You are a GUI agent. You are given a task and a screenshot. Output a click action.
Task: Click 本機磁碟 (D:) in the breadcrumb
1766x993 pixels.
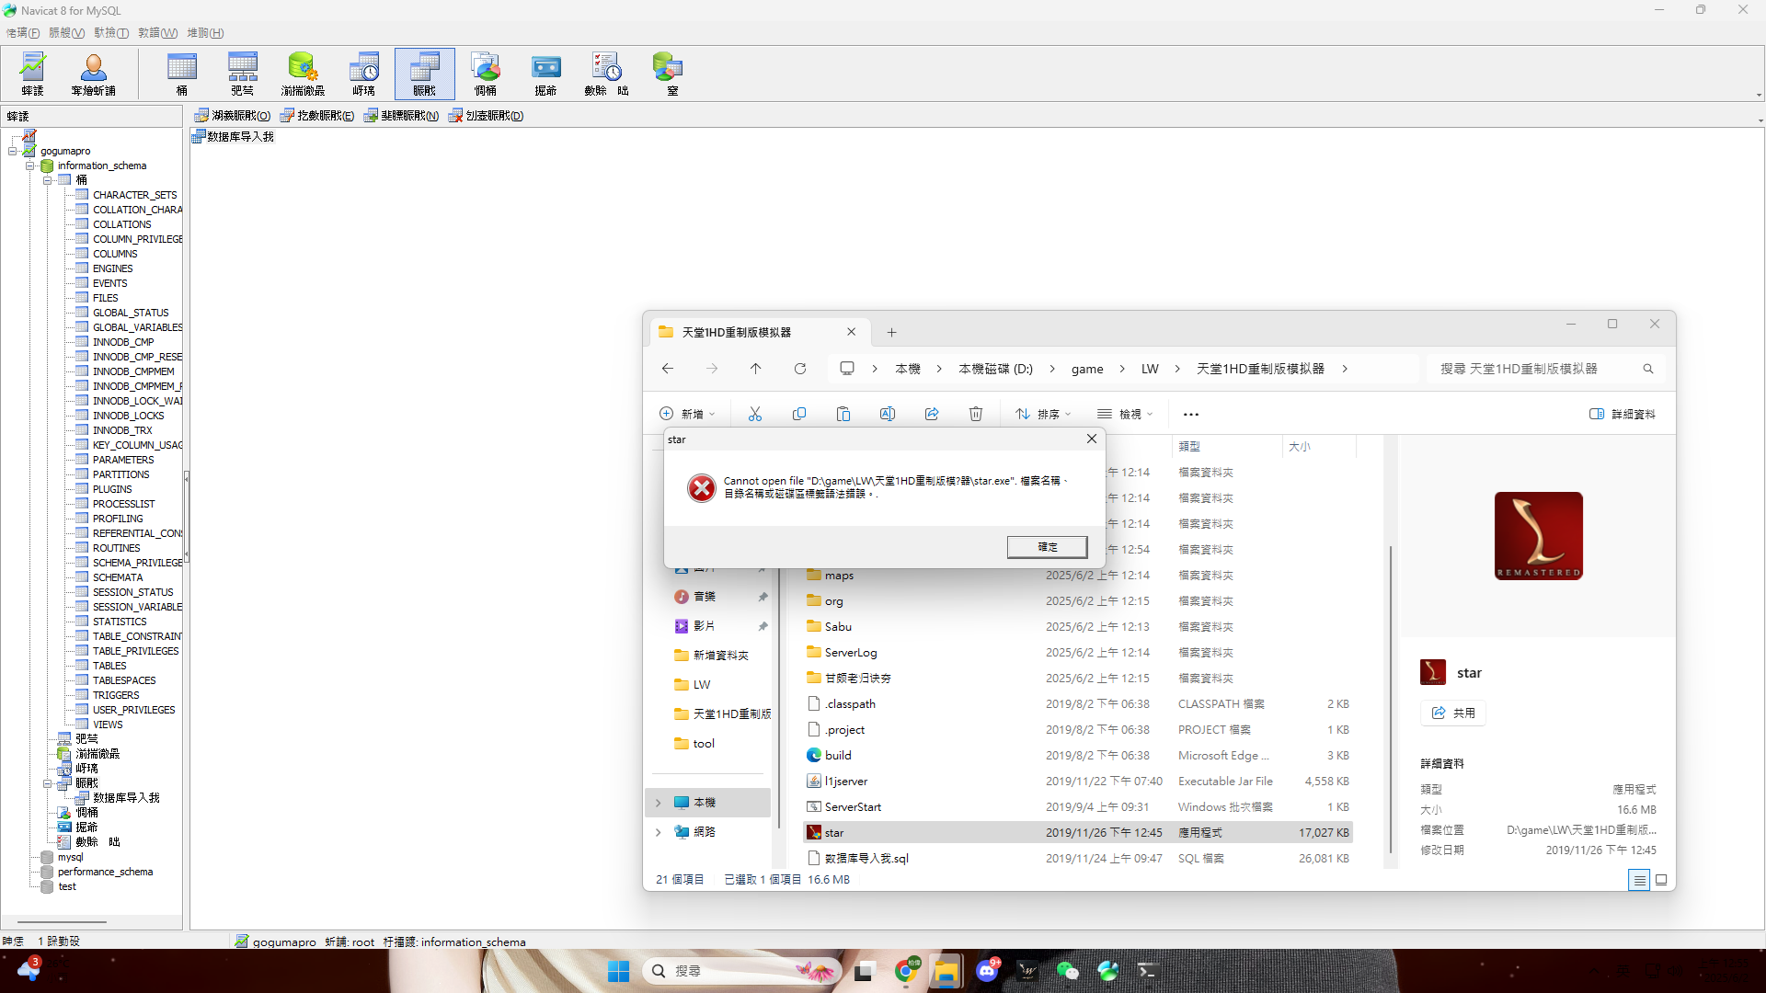coord(995,369)
